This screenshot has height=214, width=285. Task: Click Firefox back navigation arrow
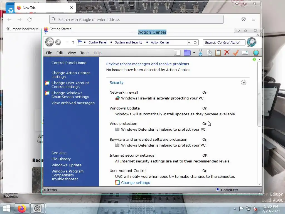9,20
